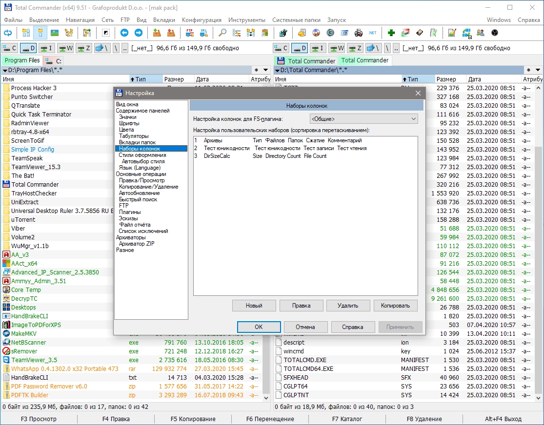Select Плагины in settings tree
544x425 pixels.
(130, 212)
